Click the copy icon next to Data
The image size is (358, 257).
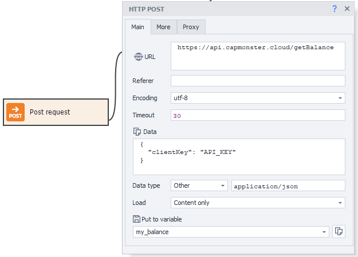pyautogui.click(x=136, y=132)
